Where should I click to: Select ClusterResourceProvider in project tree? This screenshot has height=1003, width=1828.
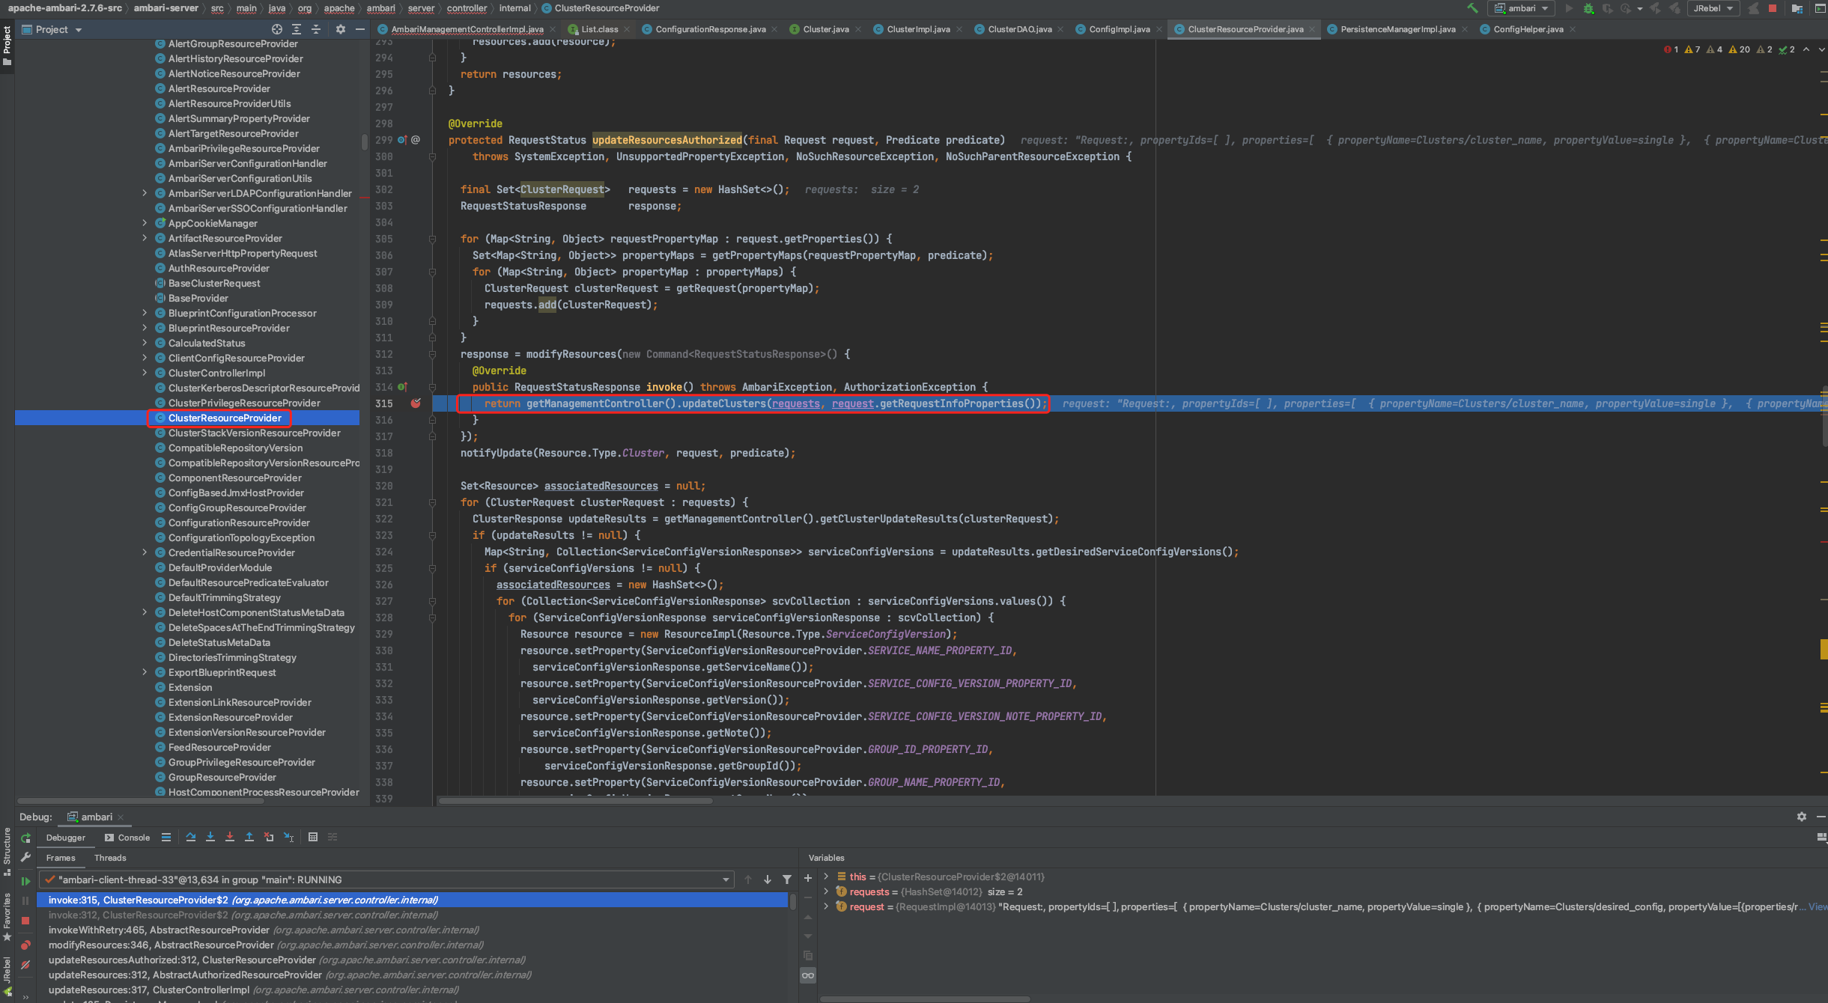pos(225,418)
